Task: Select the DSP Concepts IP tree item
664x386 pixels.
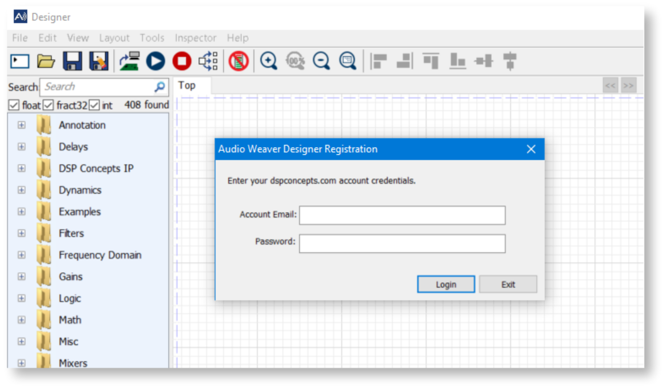Action: 96,168
